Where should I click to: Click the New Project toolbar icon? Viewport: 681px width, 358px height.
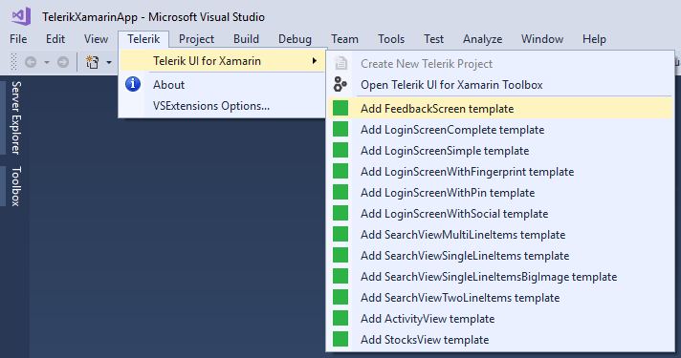[92, 62]
